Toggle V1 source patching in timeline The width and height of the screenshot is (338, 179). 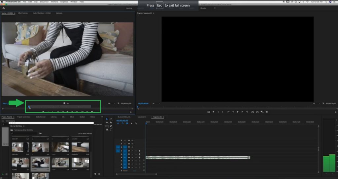[x=118, y=147]
